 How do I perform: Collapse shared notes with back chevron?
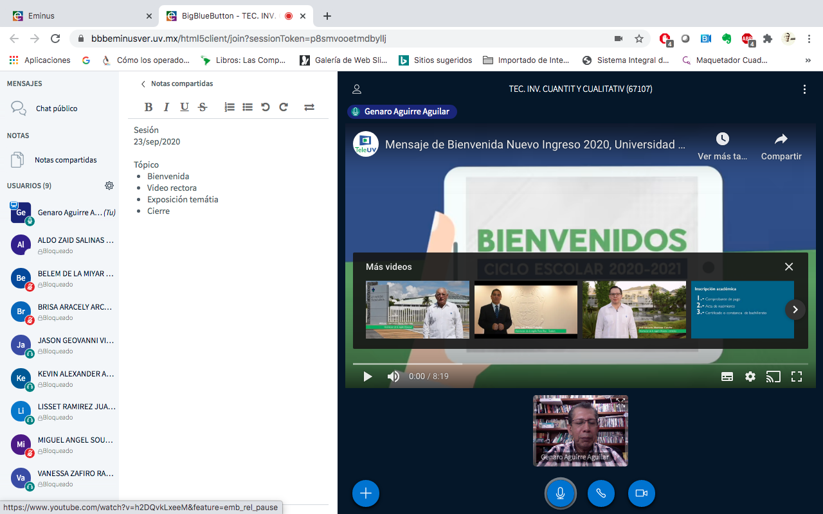click(x=143, y=84)
